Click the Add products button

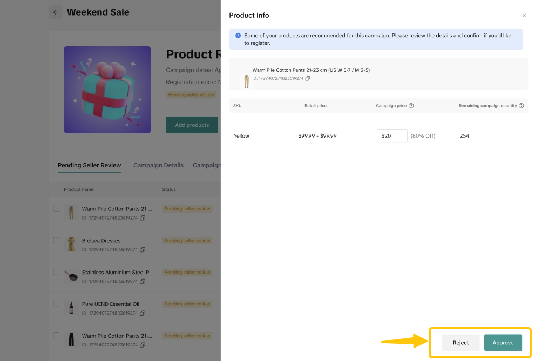click(192, 125)
